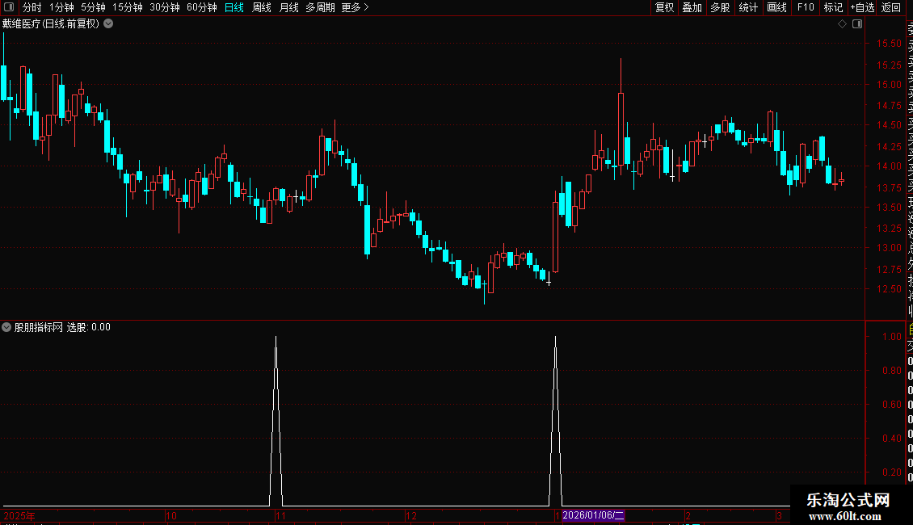Click the 叠加 overlay button
The image size is (913, 525).
click(692, 7)
